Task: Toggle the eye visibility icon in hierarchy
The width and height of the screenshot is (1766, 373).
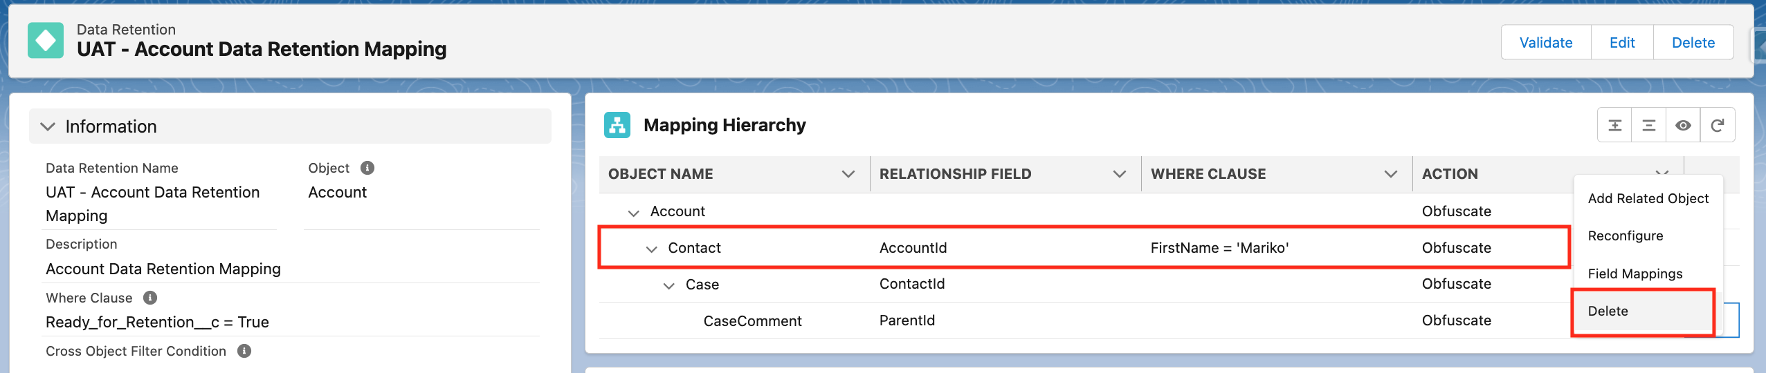Action: pyautogui.click(x=1683, y=125)
